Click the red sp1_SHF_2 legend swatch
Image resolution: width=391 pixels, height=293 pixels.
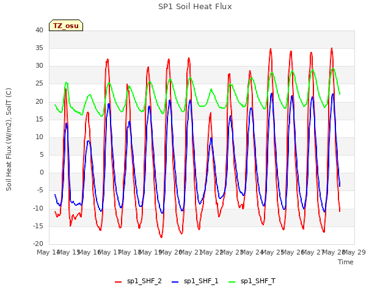click(118, 282)
